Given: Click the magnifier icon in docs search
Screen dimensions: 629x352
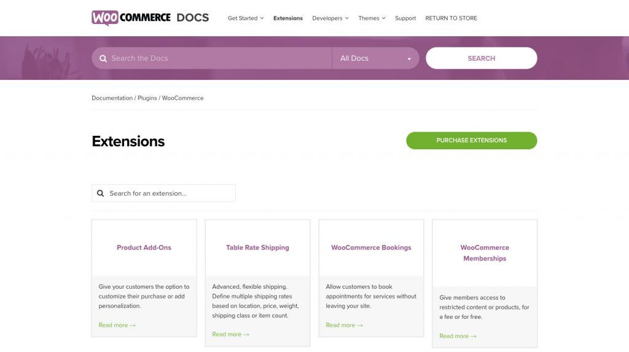Looking at the screenshot, I should tap(103, 58).
